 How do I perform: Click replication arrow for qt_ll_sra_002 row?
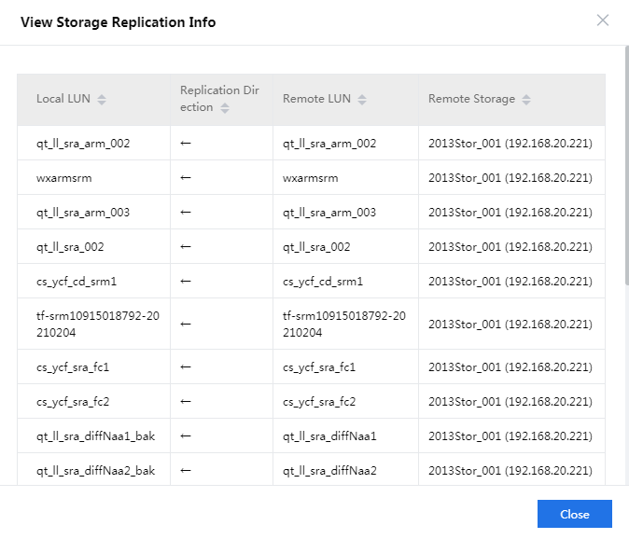186,247
